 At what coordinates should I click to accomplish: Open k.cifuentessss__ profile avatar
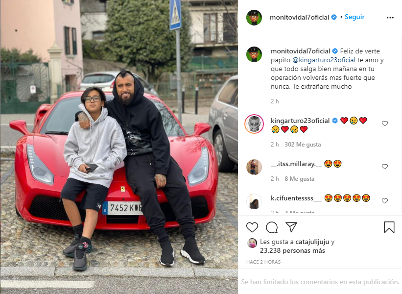(x=254, y=201)
